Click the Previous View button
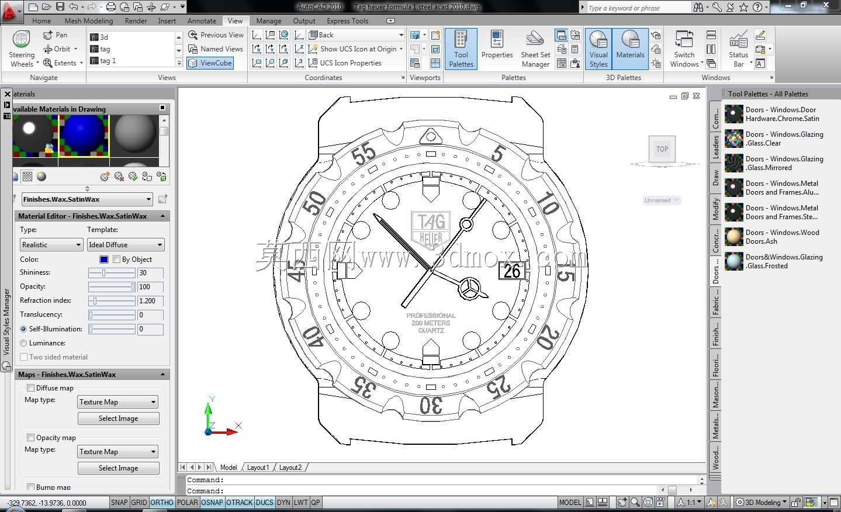 [216, 35]
